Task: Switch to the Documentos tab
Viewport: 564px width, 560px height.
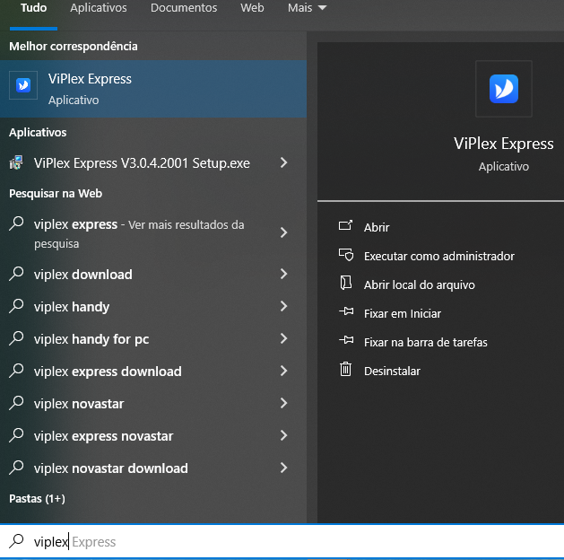Action: click(184, 8)
